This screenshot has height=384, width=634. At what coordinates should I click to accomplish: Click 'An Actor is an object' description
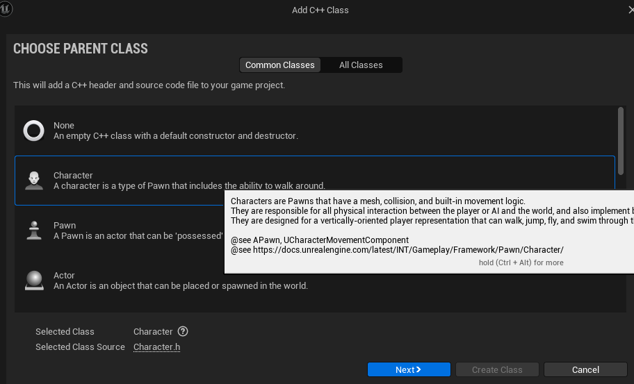(x=181, y=286)
